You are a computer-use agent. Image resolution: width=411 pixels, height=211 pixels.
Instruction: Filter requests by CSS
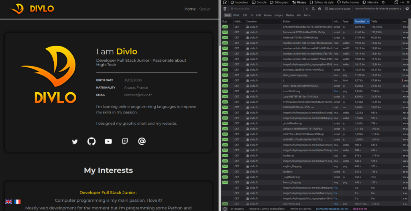click(245, 15)
